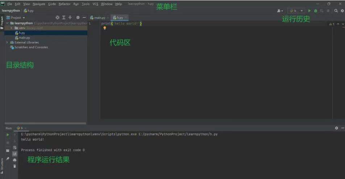Image resolution: width=345 pixels, height=179 pixels.
Task: Open the File menu
Action: pos(10,4)
